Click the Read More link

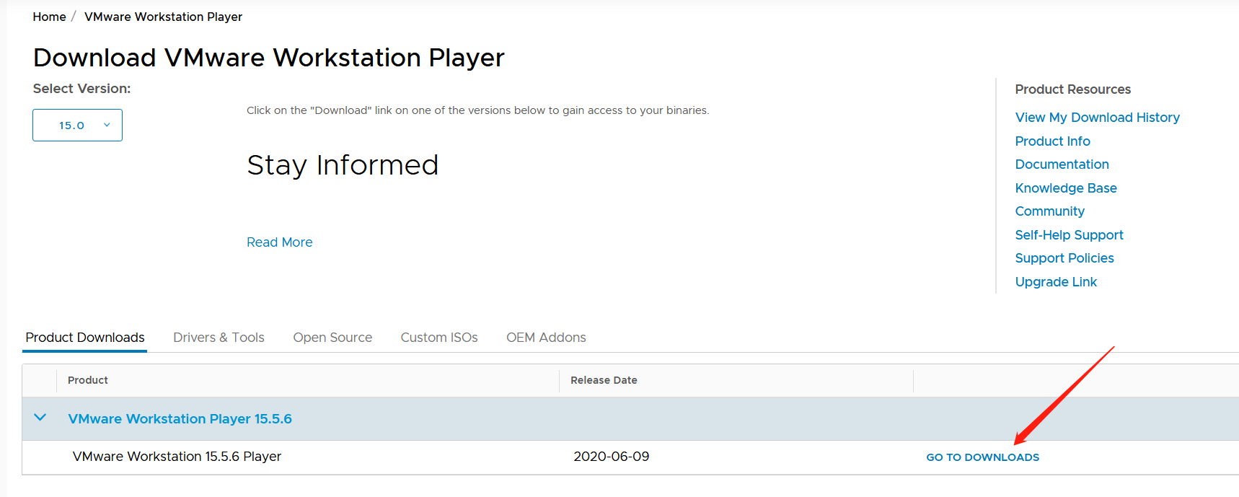[x=279, y=242]
